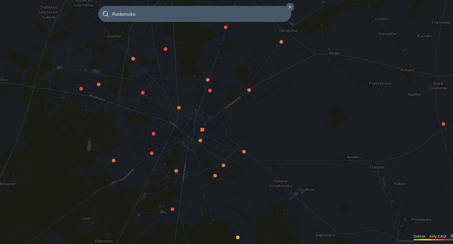The image size is (453, 244).
Task: Click the Okrajszów map label
Action: pyautogui.click(x=288, y=31)
